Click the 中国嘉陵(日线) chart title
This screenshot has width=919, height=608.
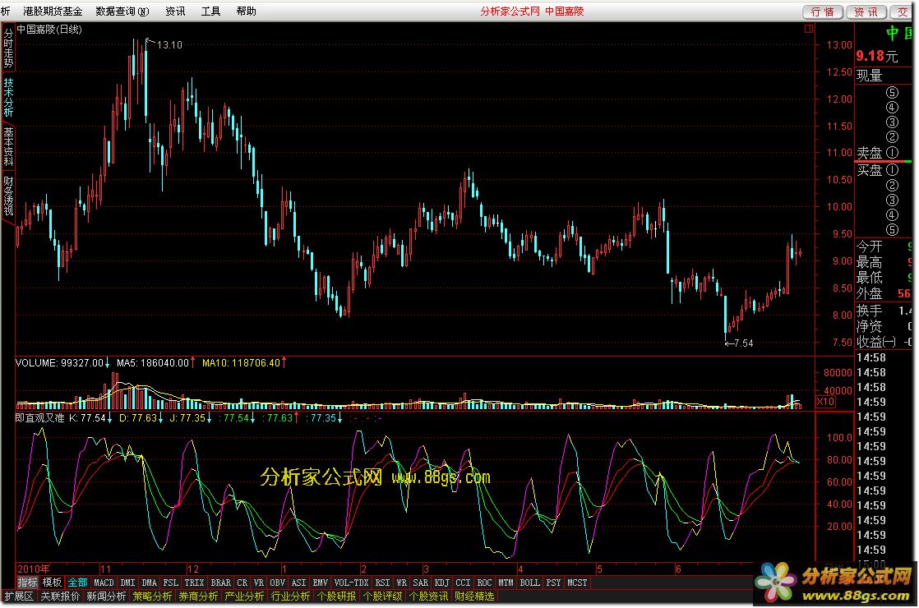[49, 30]
